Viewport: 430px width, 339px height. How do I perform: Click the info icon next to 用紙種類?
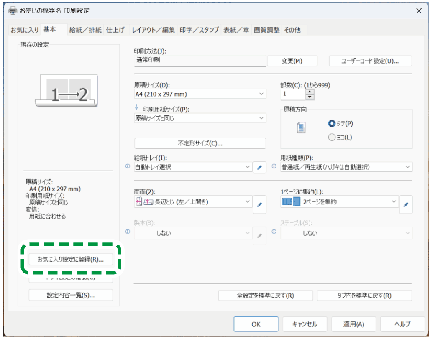(x=274, y=166)
